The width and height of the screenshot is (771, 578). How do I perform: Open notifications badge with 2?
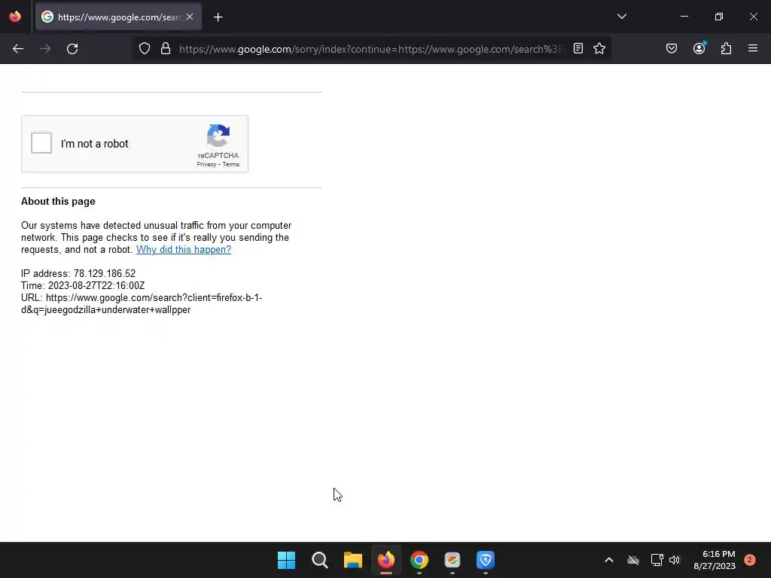coord(750,560)
